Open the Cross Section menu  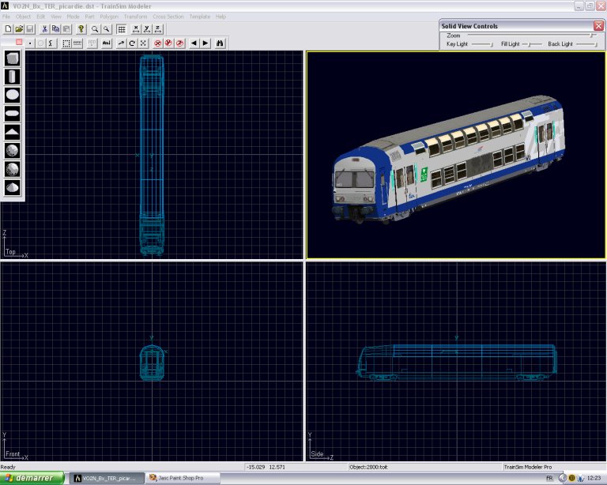pos(168,17)
